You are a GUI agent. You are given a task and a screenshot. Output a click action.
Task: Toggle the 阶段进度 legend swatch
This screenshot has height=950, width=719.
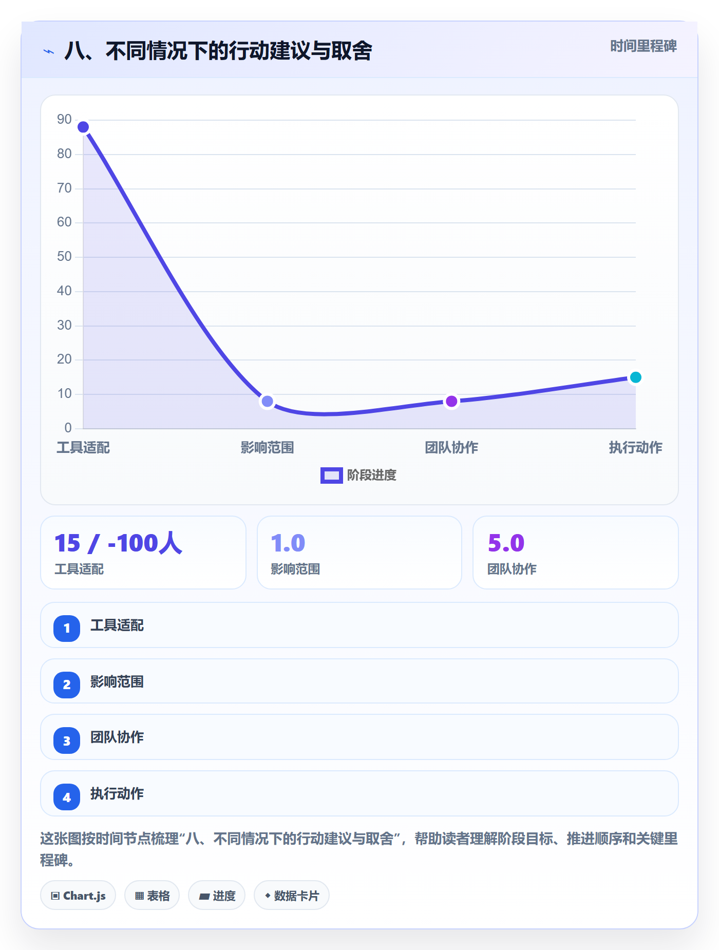[331, 476]
